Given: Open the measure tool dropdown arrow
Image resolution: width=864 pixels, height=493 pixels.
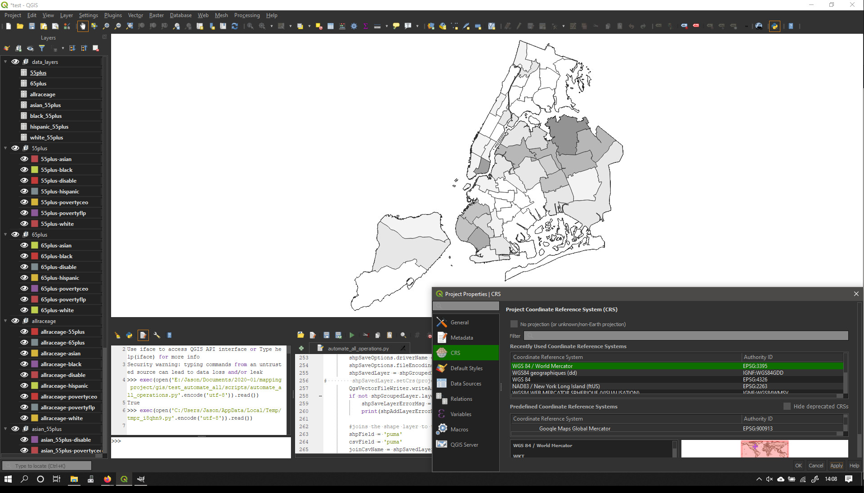Looking at the screenshot, I should (387, 26).
